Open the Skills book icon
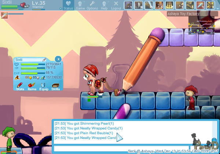This screenshot has width=220, height=154. tap(55, 85)
